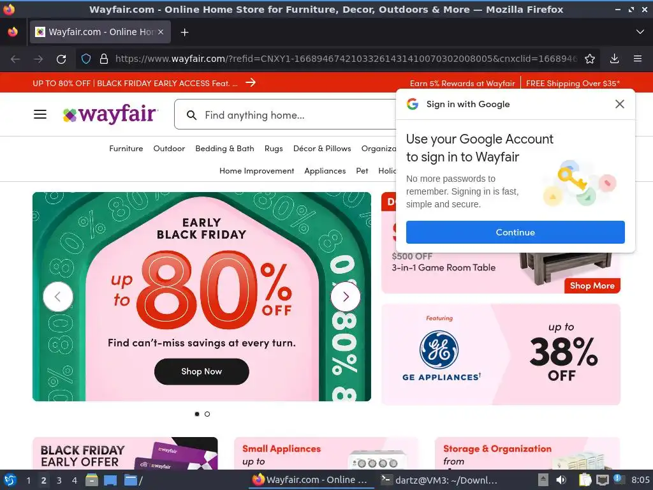Click the blue show desktop taskbar icon
Screen dimensions: 653x490
(x=110, y=480)
